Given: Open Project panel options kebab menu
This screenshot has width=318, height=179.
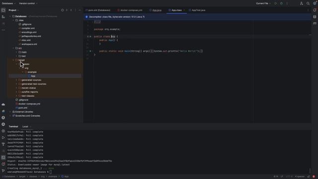Looking at the screenshot, I should coord(75,10).
